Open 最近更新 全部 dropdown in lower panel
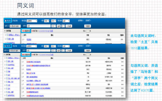The image size is (162, 101). 66,46
